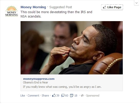The height and width of the screenshot is (104, 140).
Task: Click the Share link under post
Action: [x=45, y=96]
